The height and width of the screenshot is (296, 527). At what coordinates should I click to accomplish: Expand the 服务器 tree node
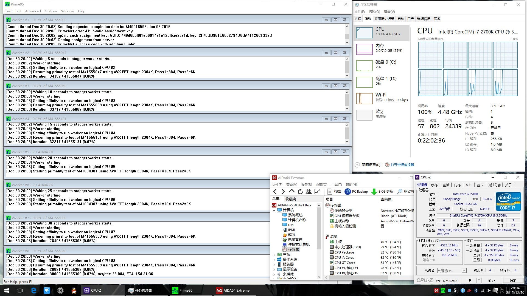click(274, 264)
